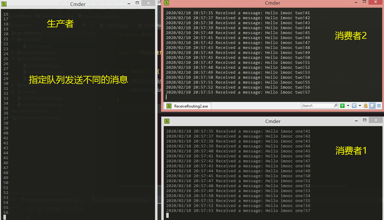The width and height of the screenshot is (384, 220).
Task: Click the magnifier icon inside the Search box
Action: pyautogui.click(x=336, y=106)
